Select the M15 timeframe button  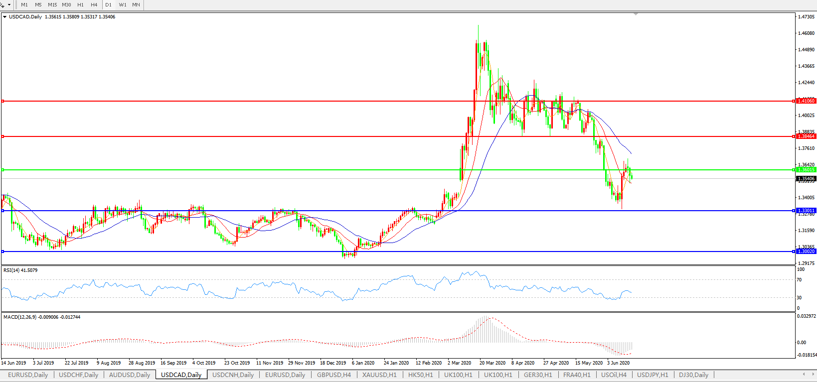coord(52,4)
